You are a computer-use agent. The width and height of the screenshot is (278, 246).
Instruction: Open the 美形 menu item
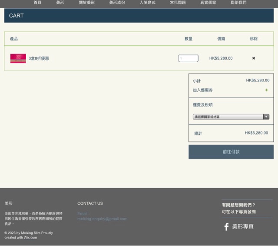tap(60, 3)
